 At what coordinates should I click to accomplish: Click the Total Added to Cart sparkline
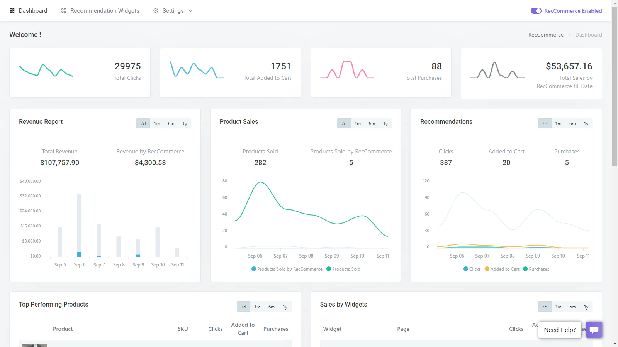click(197, 70)
